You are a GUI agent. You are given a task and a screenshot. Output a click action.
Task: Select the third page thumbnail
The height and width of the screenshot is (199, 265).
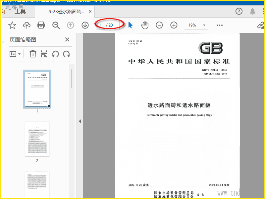(37, 185)
